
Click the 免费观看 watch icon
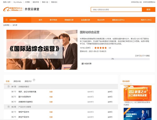click(x=83, y=64)
